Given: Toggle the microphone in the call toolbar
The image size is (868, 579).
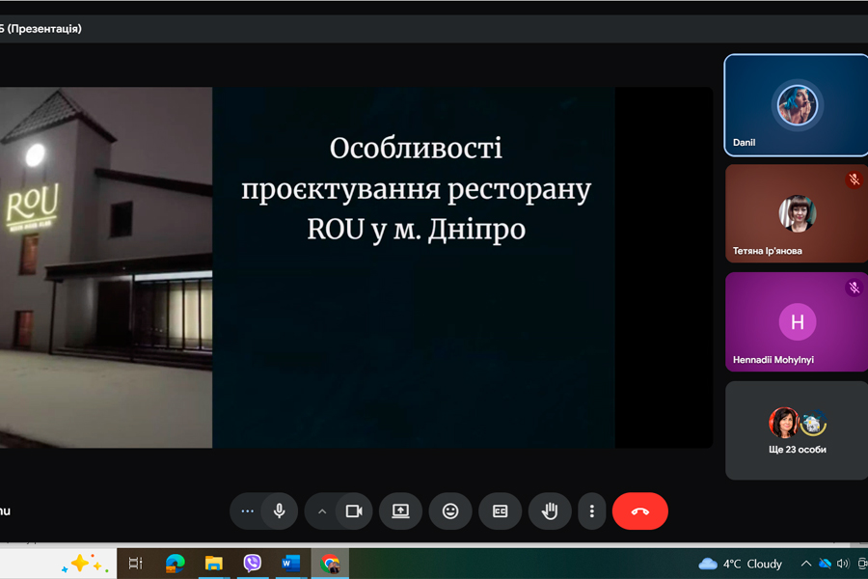Looking at the screenshot, I should pyautogui.click(x=280, y=510).
